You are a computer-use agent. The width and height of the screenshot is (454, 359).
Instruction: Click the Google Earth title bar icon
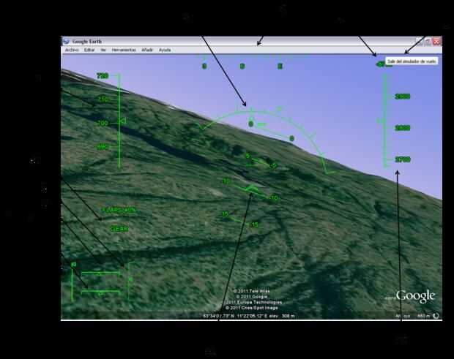pos(66,42)
